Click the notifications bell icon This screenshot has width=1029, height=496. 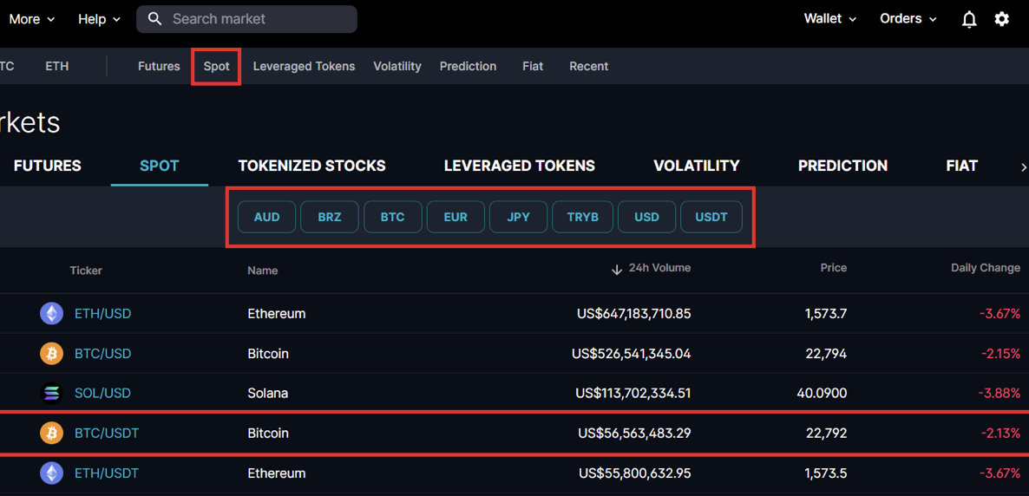coord(968,20)
